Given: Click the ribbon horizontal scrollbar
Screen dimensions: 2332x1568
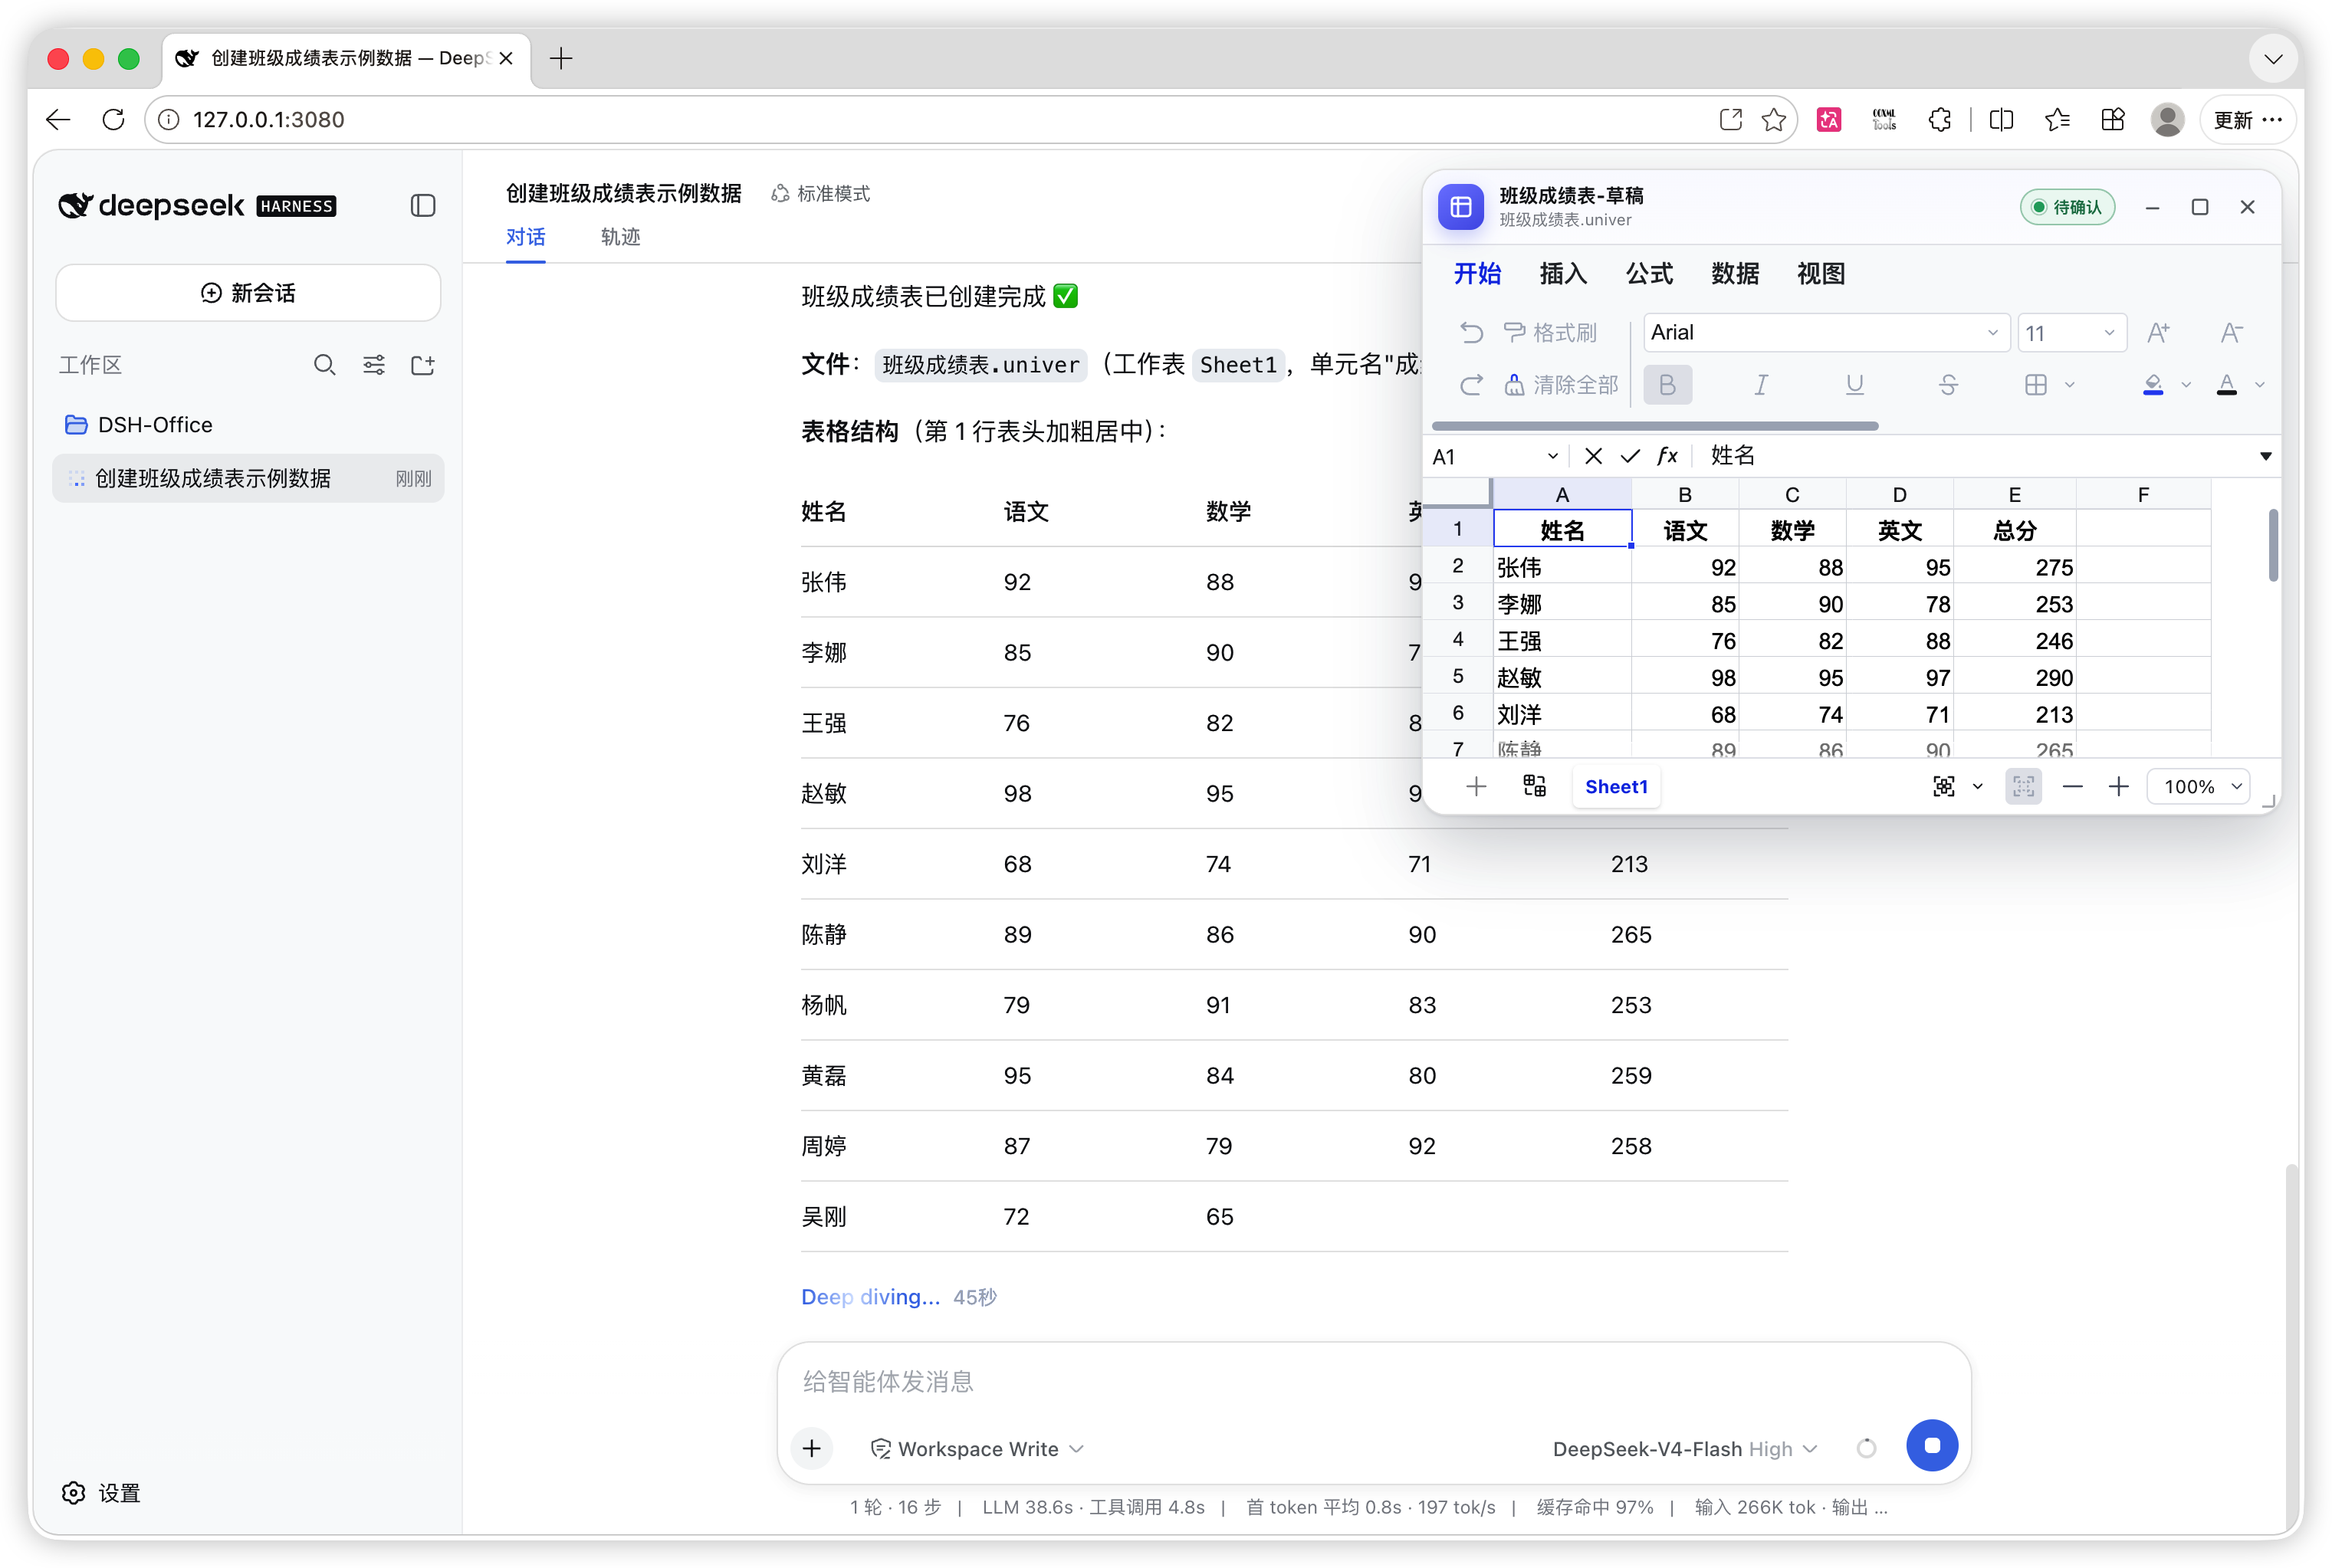Looking at the screenshot, I should tap(1655, 426).
